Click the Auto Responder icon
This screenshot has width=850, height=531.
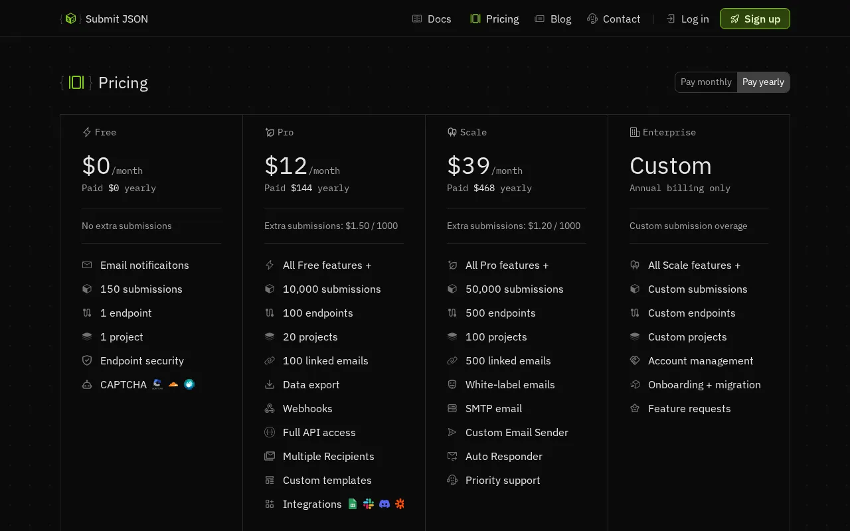tap(452, 456)
